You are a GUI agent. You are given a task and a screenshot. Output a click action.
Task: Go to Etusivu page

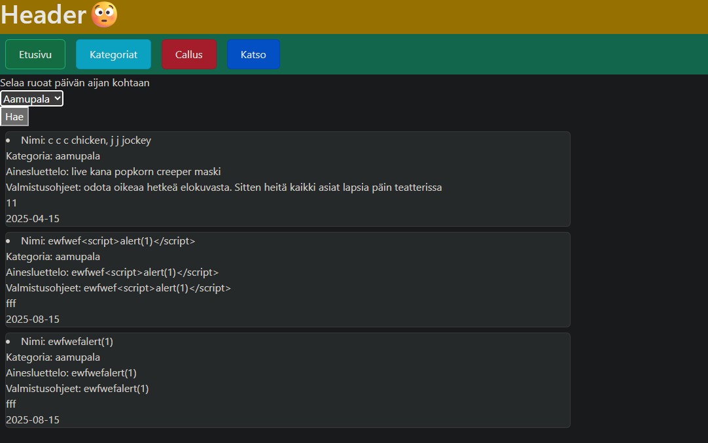[x=35, y=54]
